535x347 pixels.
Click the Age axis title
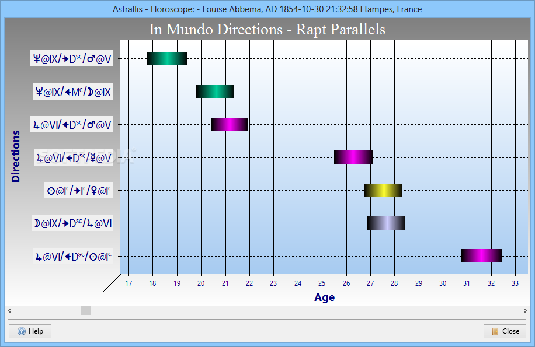[324, 297]
